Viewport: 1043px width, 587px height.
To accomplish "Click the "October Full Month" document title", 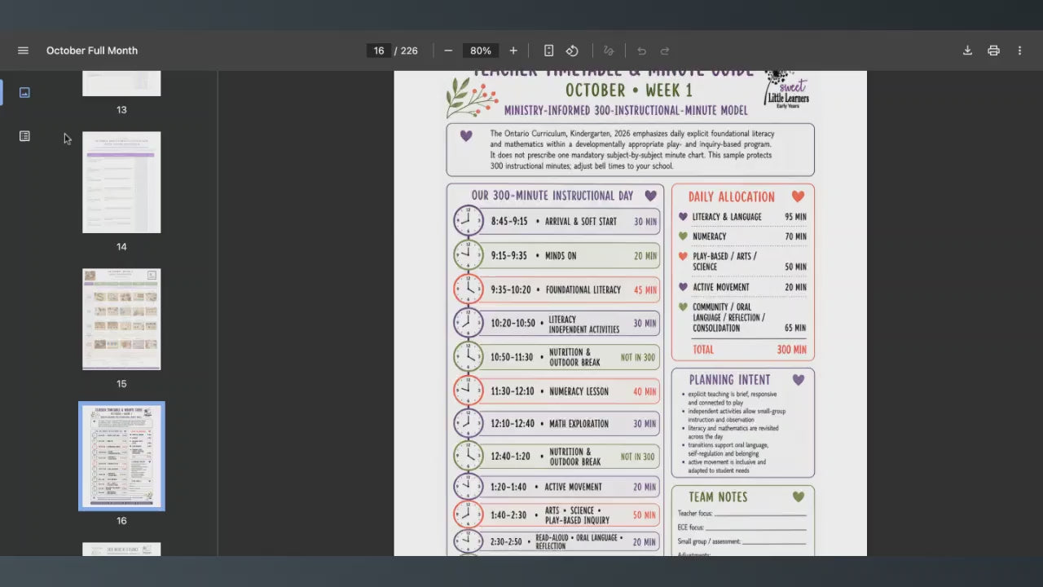I will pyautogui.click(x=92, y=51).
